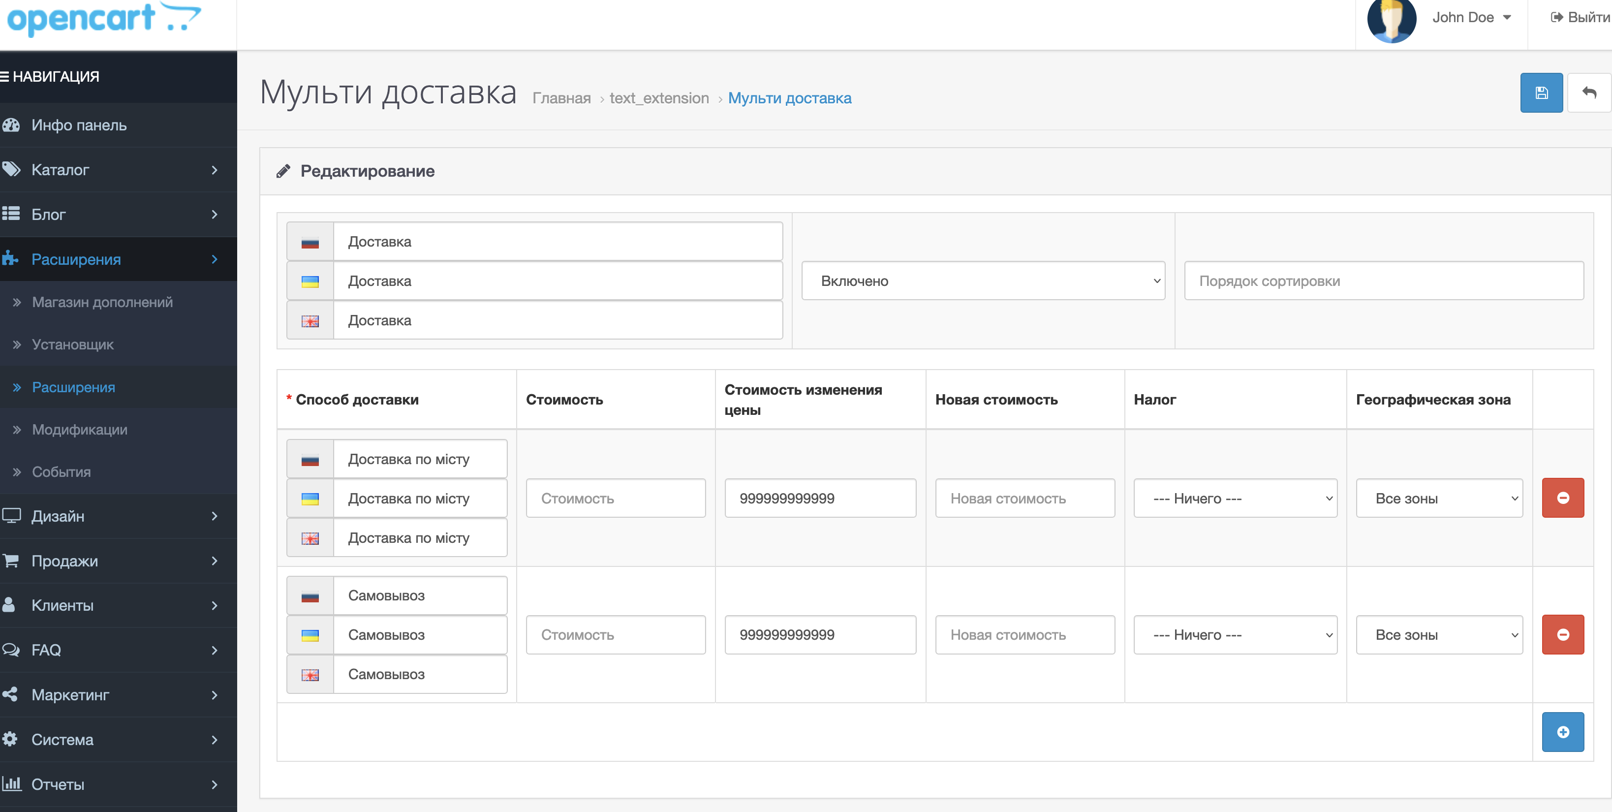This screenshot has width=1612, height=812.
Task: Click the hamburger icon beside НАВИГАЦИЯ
Action: pyautogui.click(x=5, y=77)
